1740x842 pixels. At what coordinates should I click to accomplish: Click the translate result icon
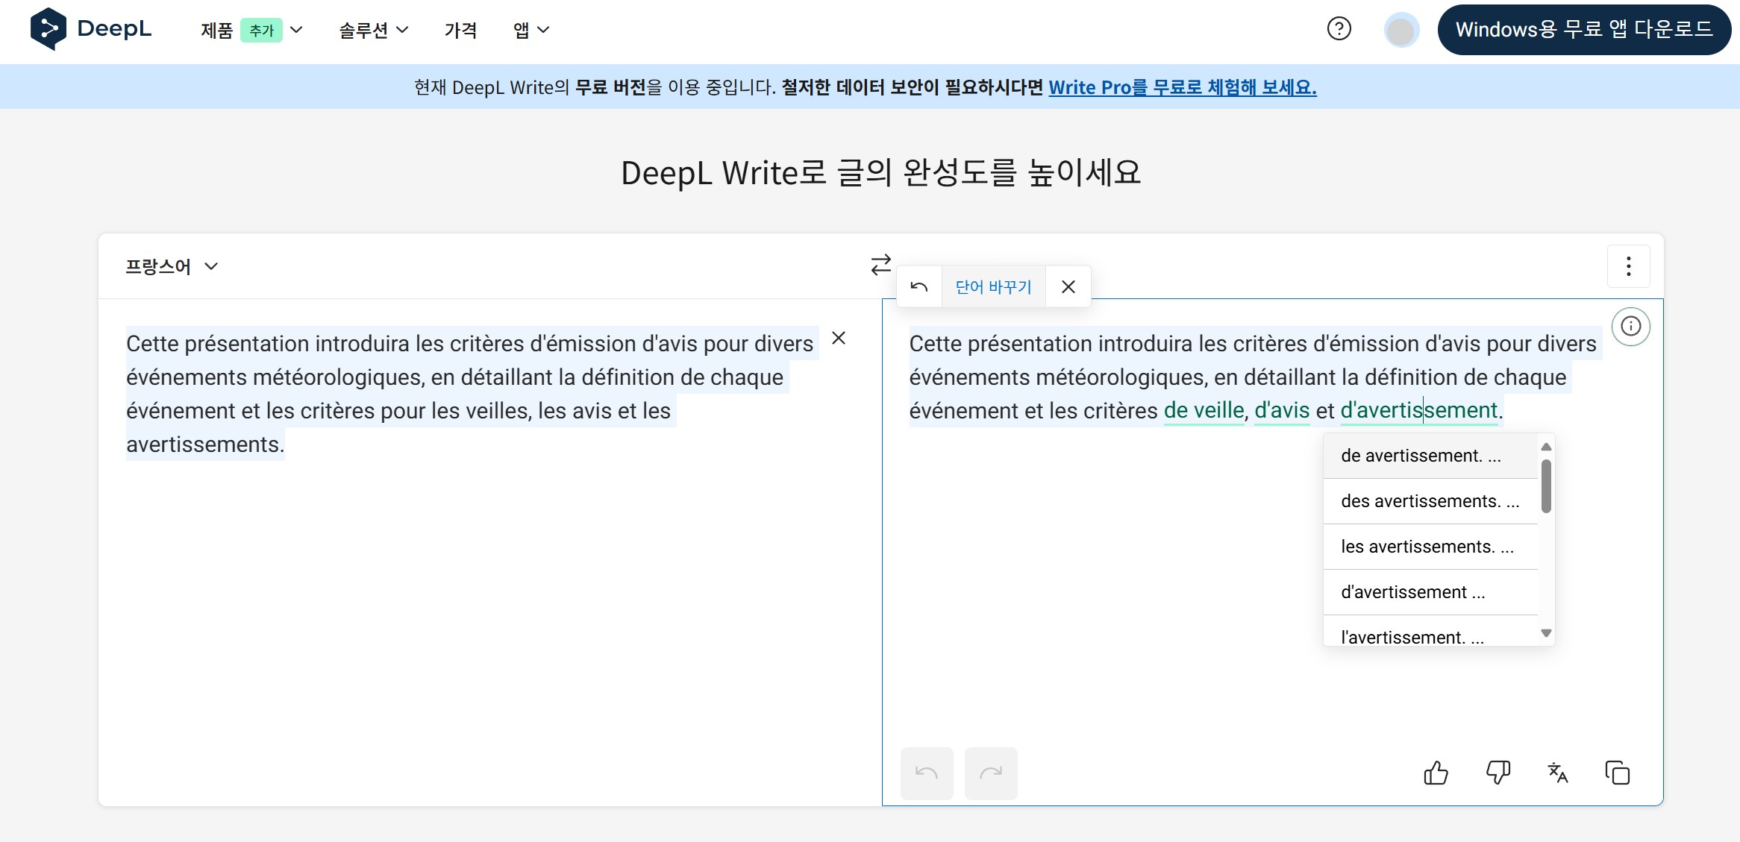1557,773
